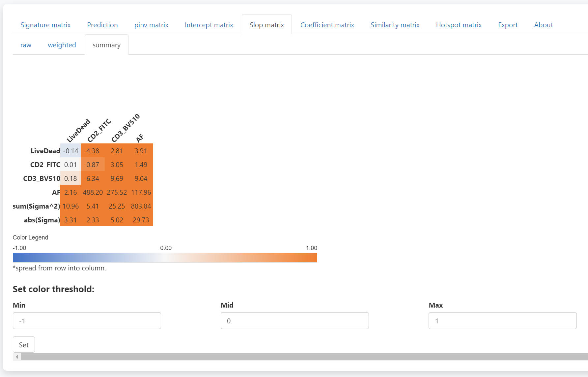Click the left arrow of horizontal scrollbar

pos(17,357)
